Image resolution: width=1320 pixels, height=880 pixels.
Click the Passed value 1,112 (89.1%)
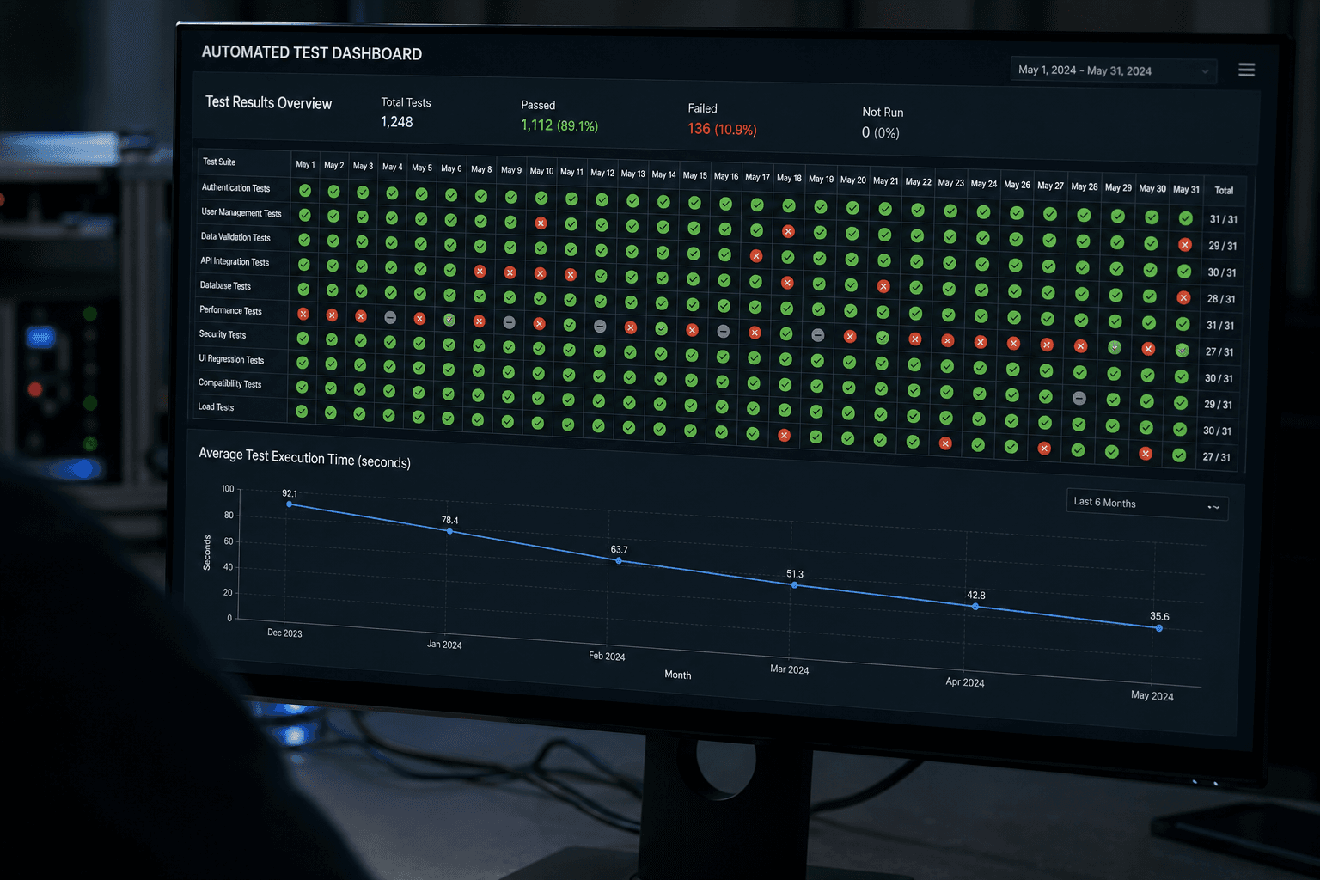click(x=559, y=125)
